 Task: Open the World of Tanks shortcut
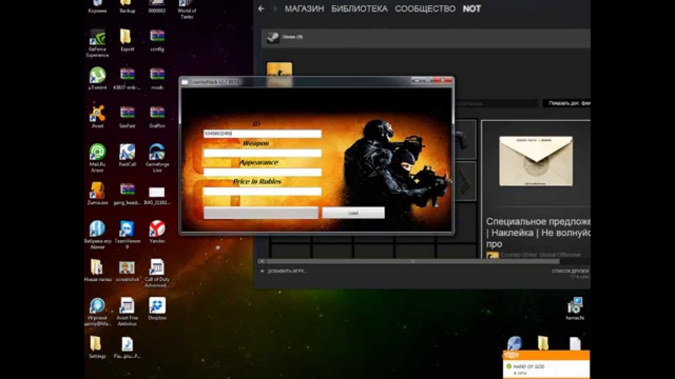pos(187,9)
